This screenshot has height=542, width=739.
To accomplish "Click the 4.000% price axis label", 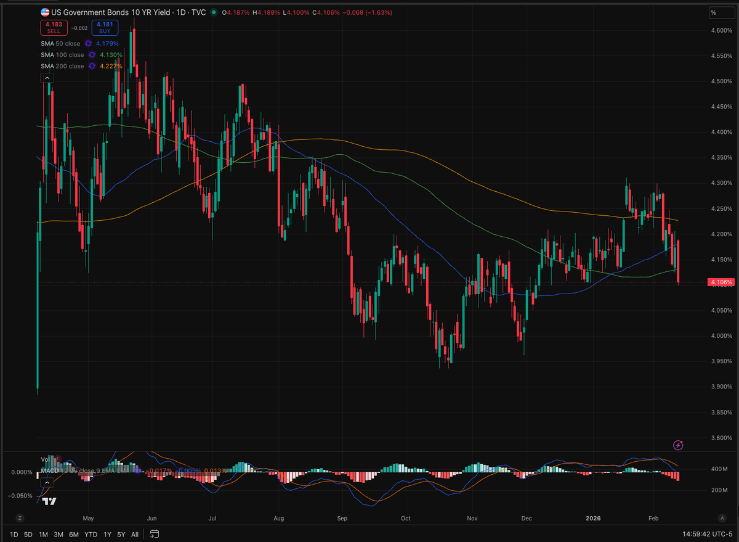I will point(722,335).
